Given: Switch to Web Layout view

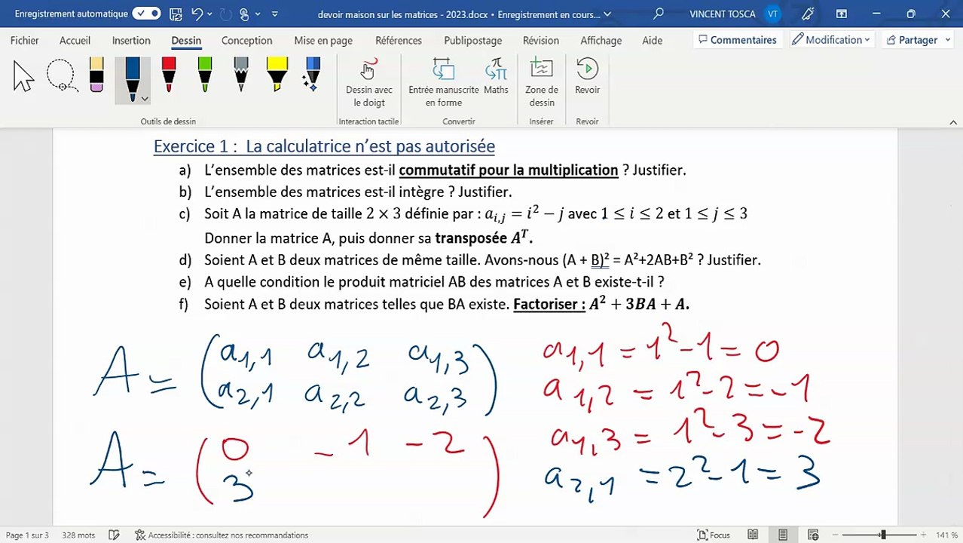Looking at the screenshot, I should [813, 535].
